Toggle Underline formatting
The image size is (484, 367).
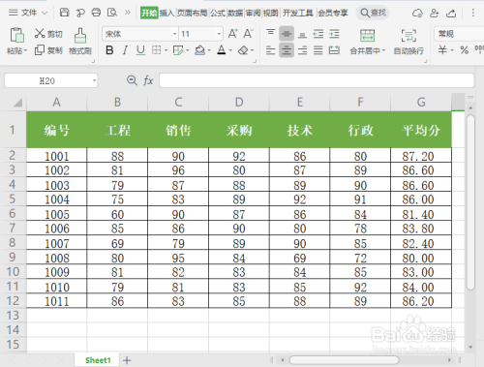pos(140,50)
